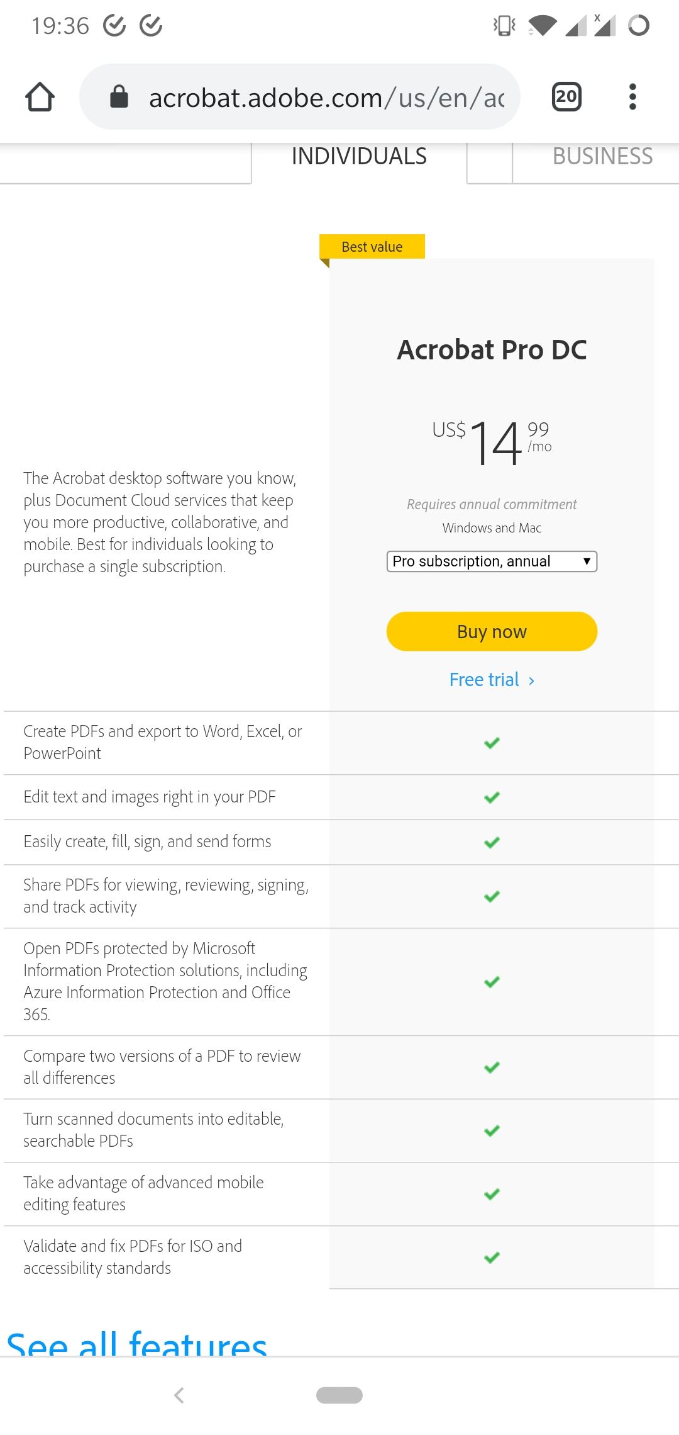Tap the back arrow in the navigation bar
Screen dimensions: 679x1435
180,1395
